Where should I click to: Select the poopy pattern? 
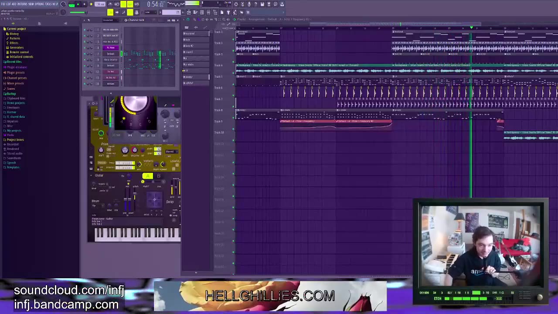196,77
